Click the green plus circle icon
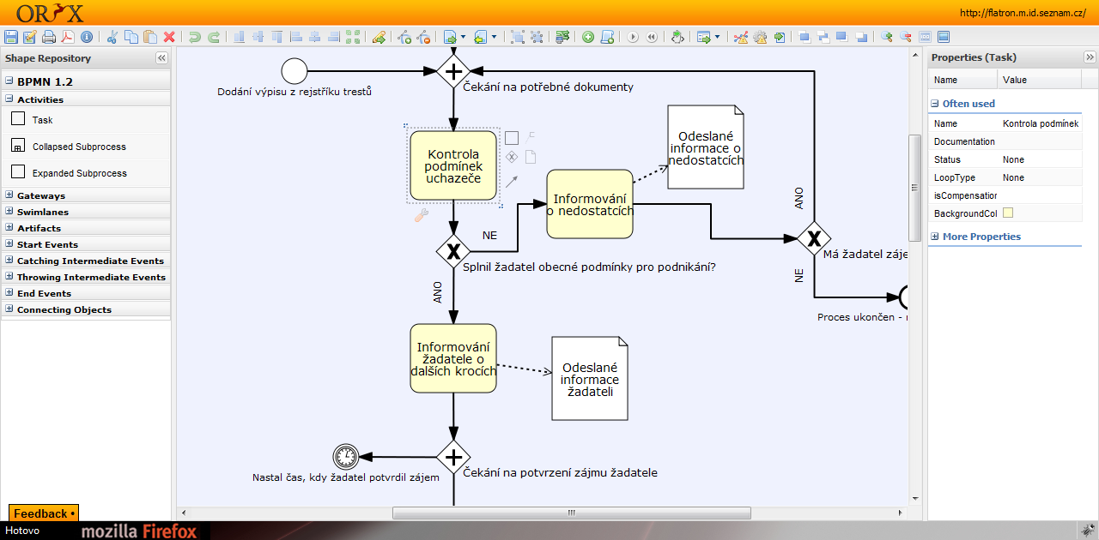 coord(588,37)
